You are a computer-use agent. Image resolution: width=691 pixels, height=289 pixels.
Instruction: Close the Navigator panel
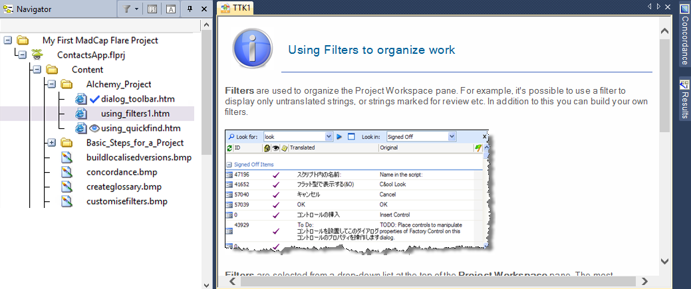[x=204, y=9]
